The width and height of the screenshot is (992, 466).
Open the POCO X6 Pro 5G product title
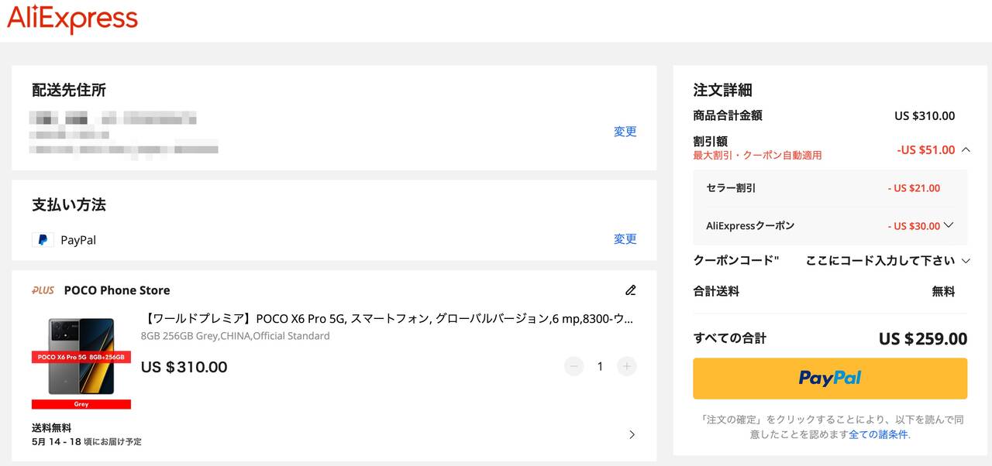point(389,319)
